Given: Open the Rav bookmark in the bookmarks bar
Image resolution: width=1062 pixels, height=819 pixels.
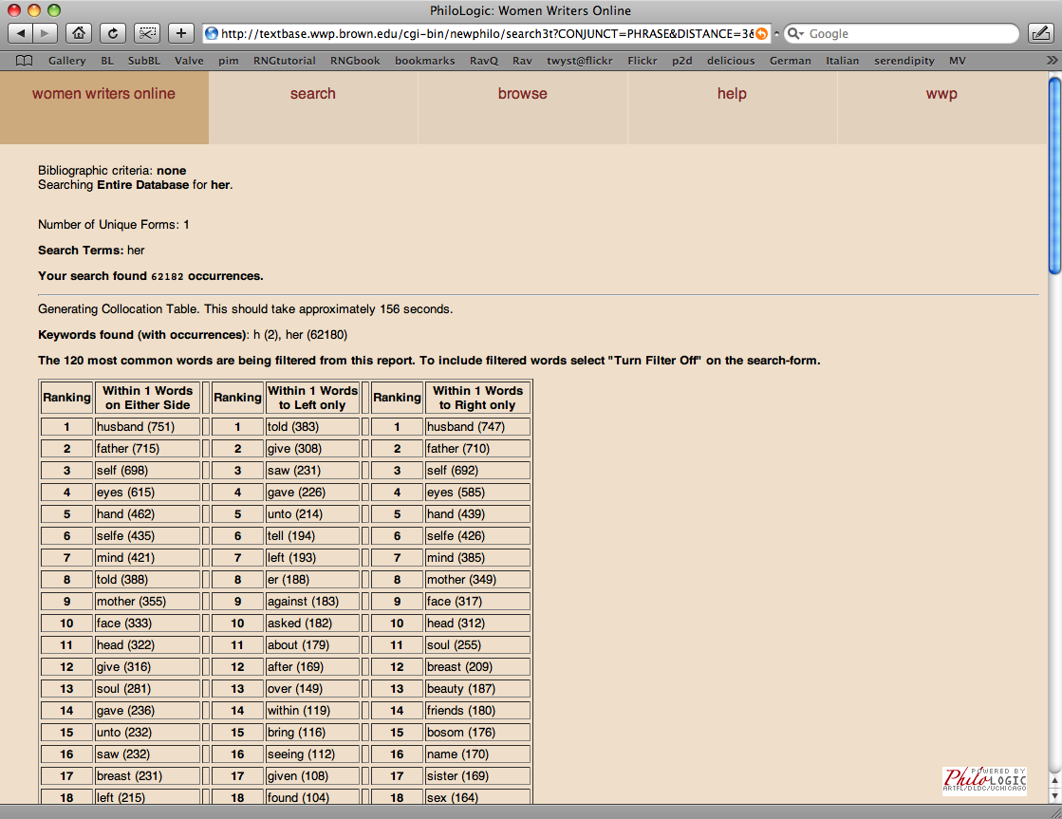Looking at the screenshot, I should (522, 61).
